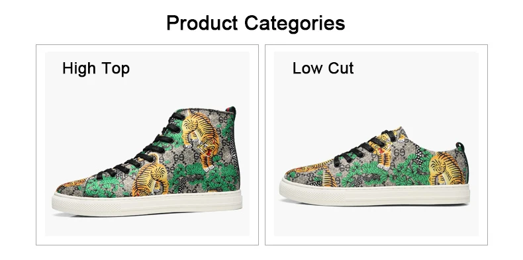
Task: Click the word Categories in the heading
Action: [x=295, y=24]
